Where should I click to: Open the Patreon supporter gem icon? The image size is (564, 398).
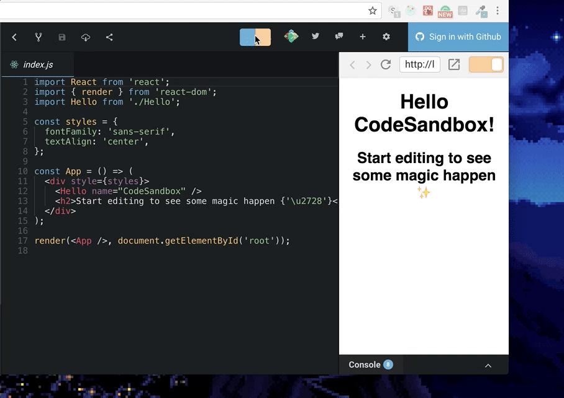291,36
